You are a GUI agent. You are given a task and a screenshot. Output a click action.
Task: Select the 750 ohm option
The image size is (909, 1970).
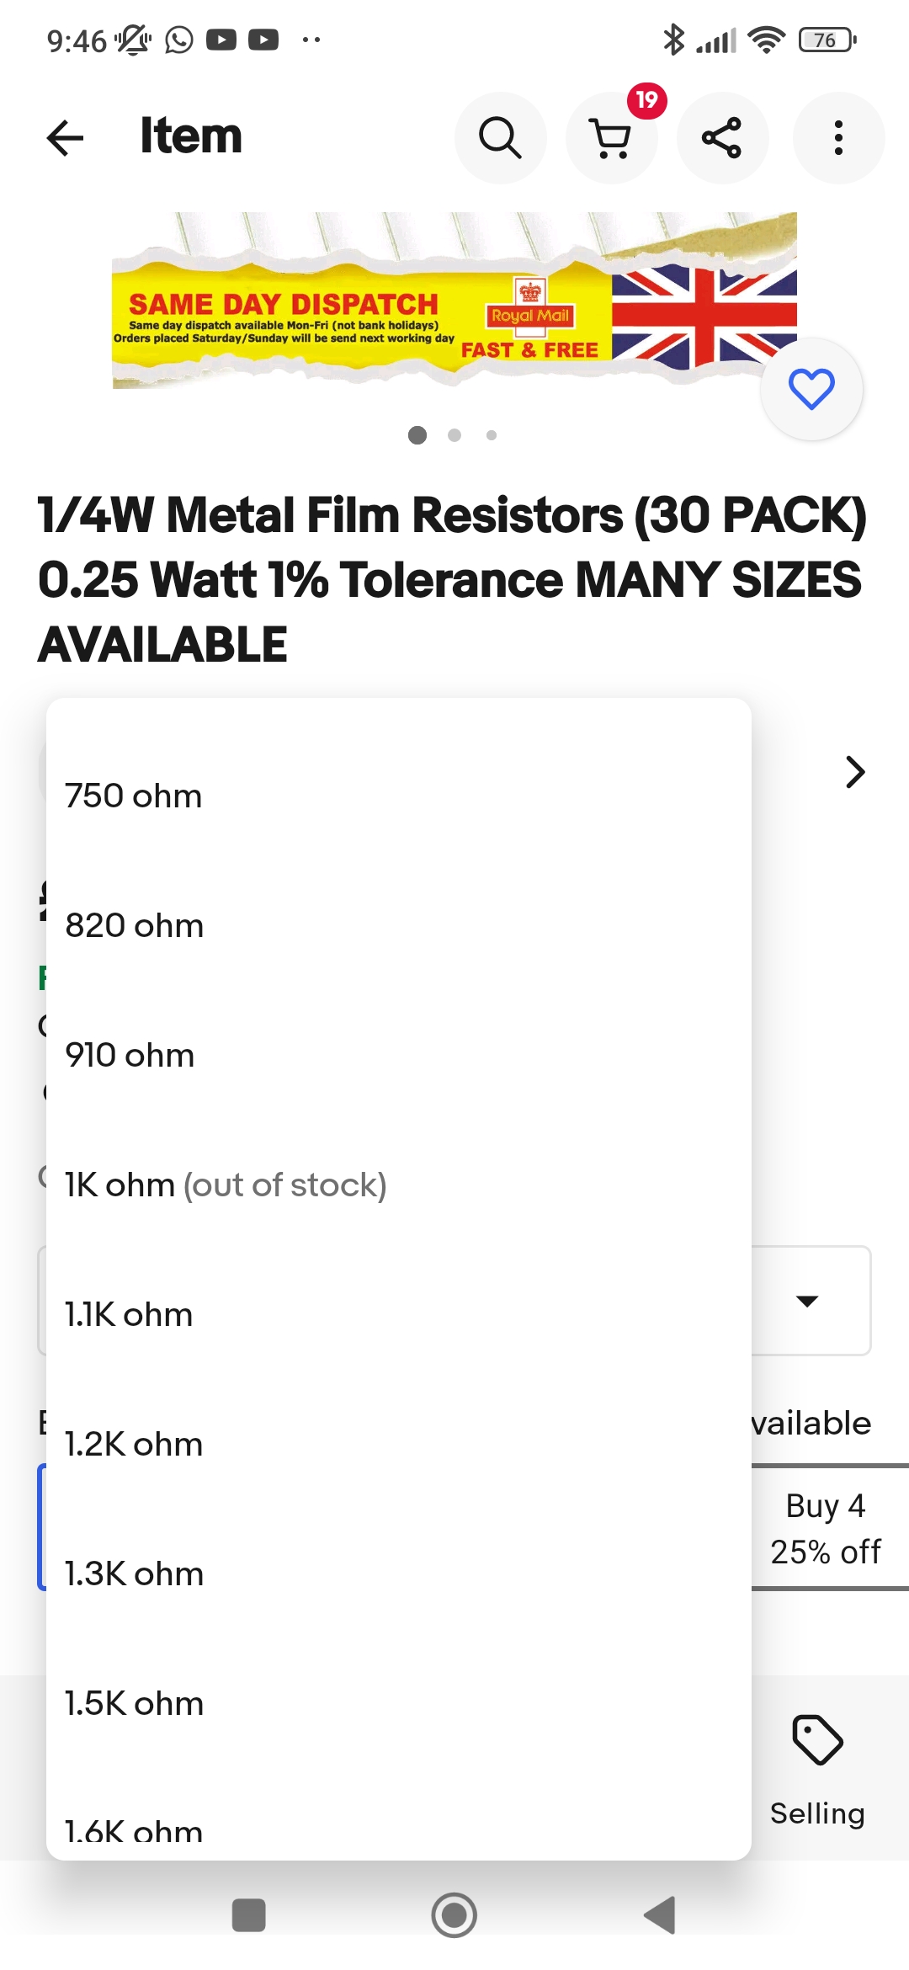[135, 796]
